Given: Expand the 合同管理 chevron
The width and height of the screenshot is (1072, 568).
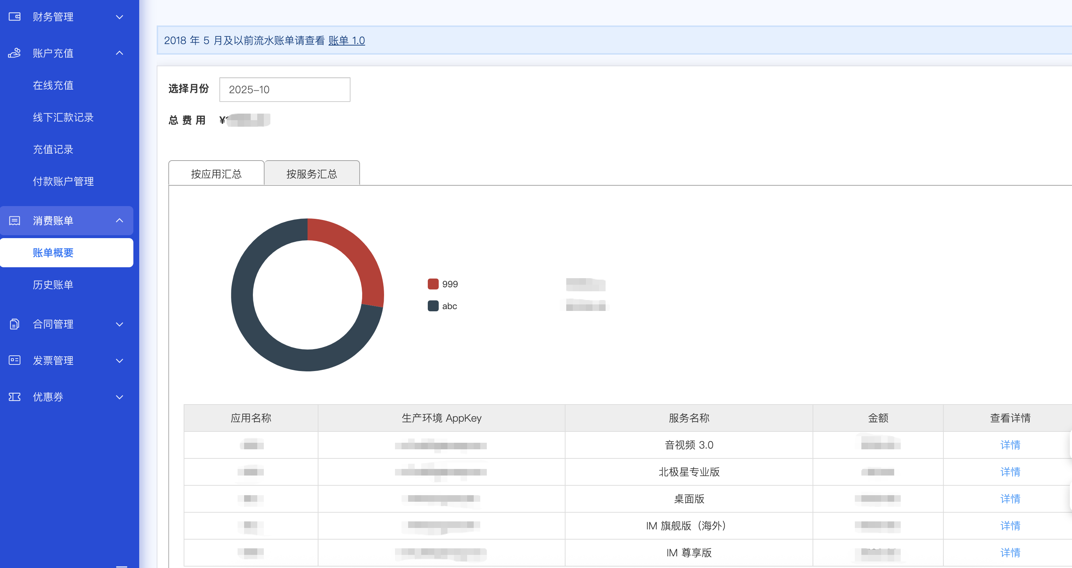Looking at the screenshot, I should (x=120, y=324).
